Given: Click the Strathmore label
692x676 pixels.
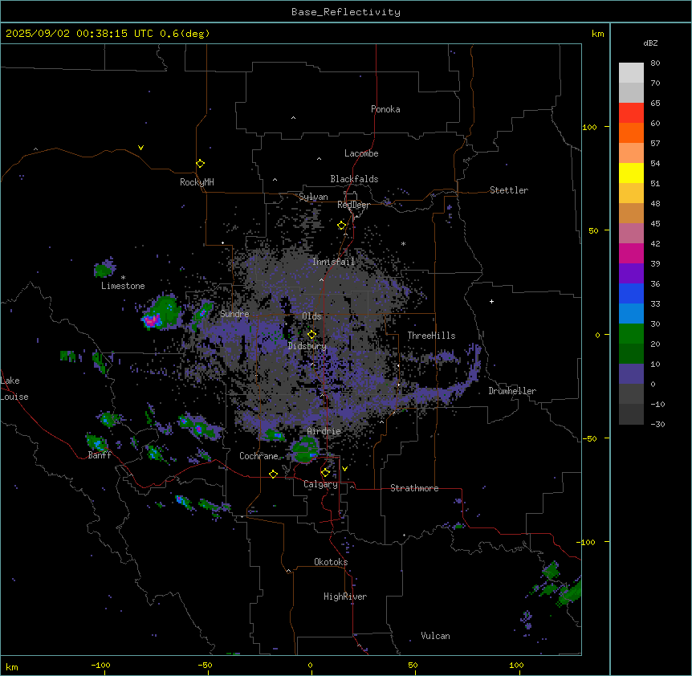Looking at the screenshot, I should [x=414, y=488].
